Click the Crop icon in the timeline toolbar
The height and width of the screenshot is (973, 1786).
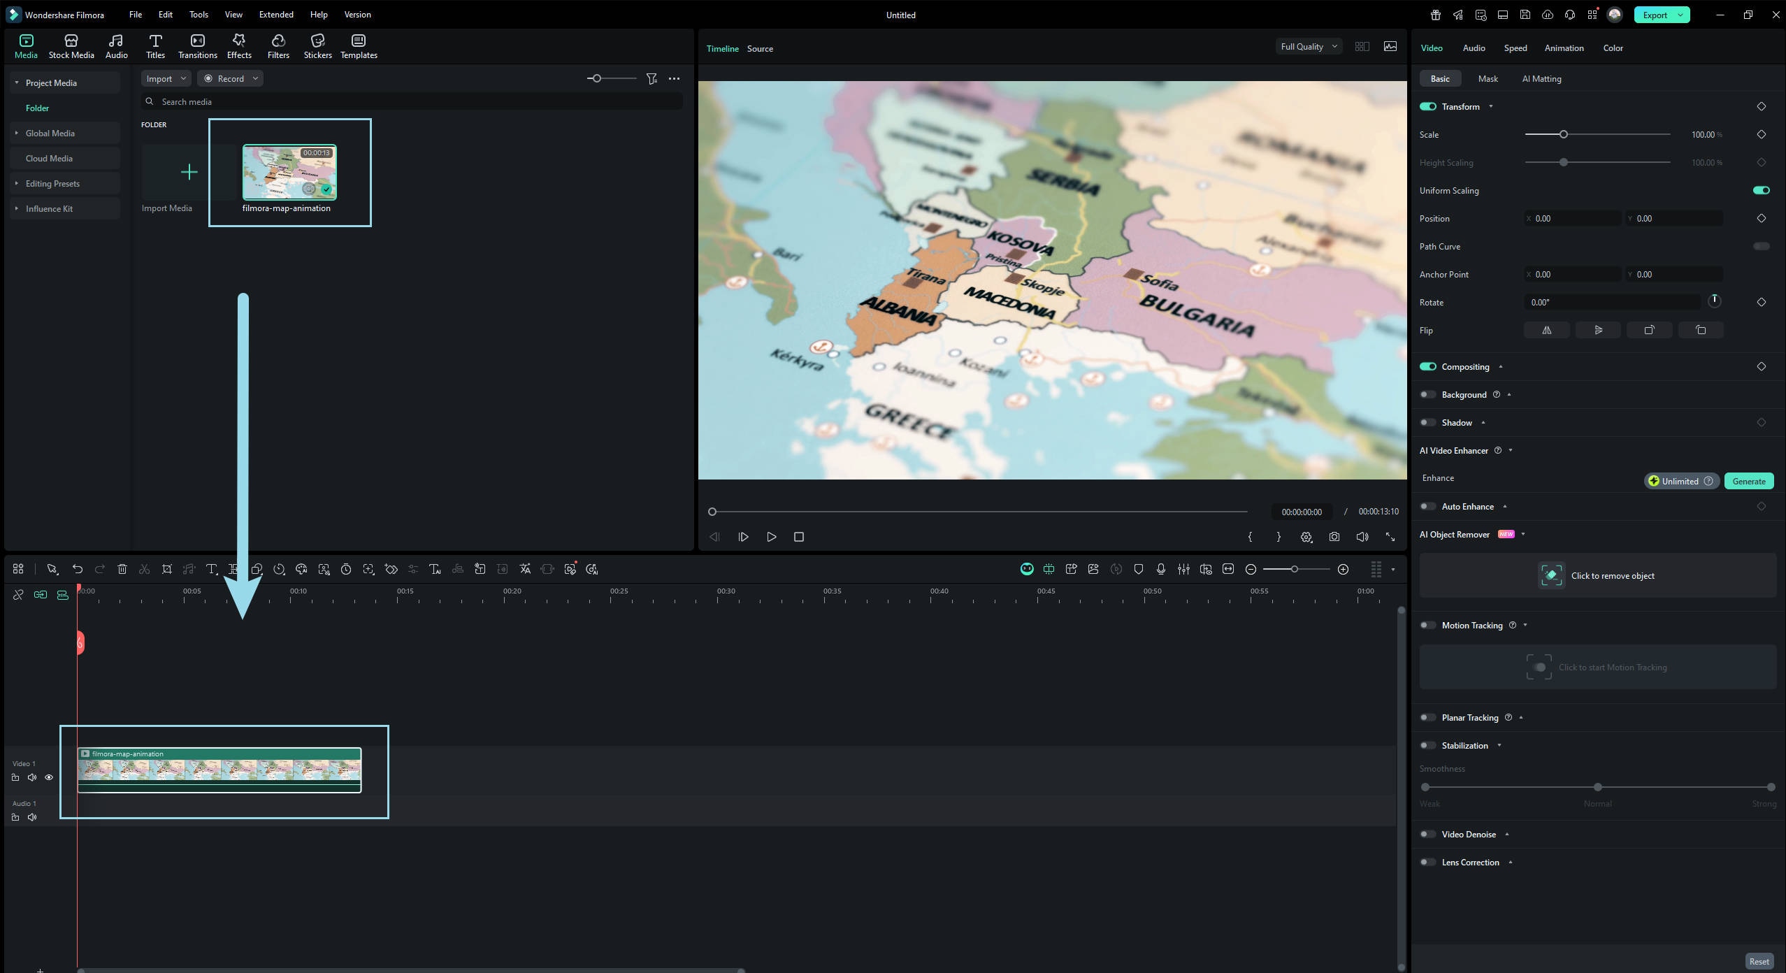tap(167, 569)
